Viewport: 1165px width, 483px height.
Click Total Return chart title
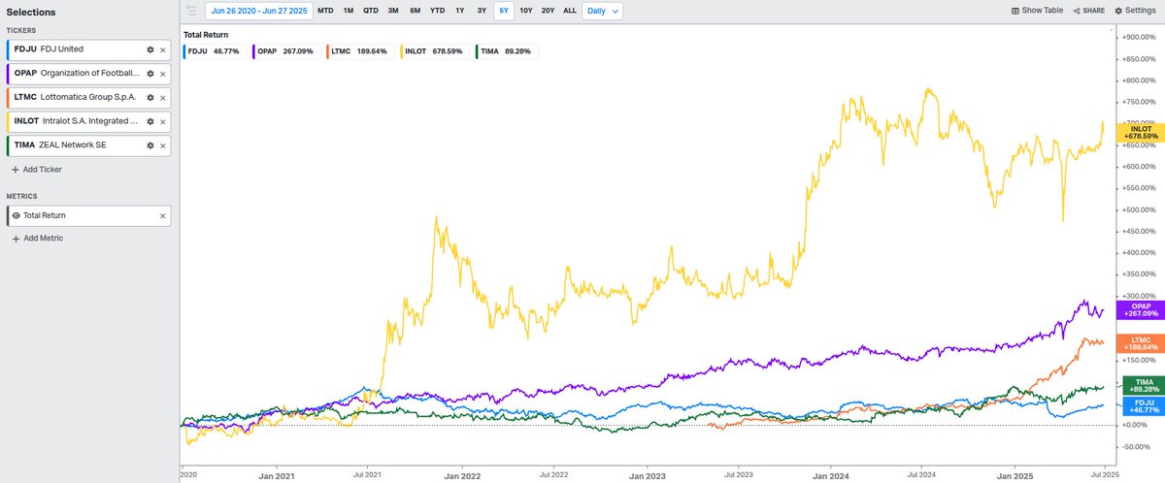click(x=205, y=34)
